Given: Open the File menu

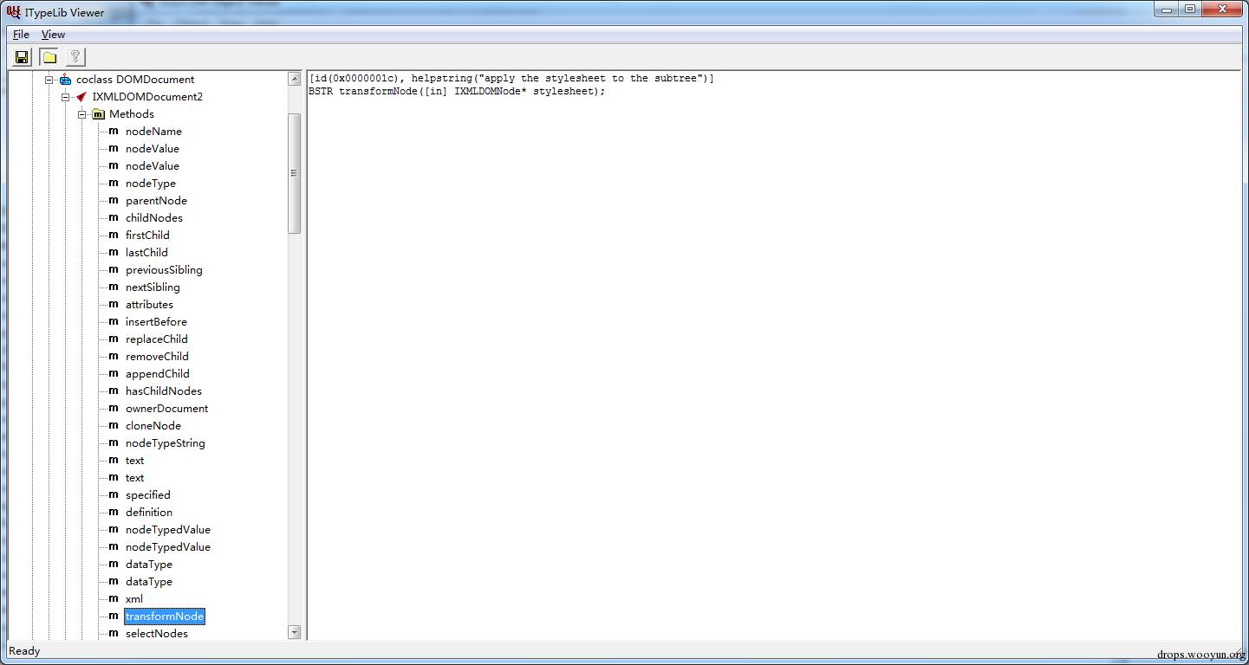Looking at the screenshot, I should click(x=21, y=35).
